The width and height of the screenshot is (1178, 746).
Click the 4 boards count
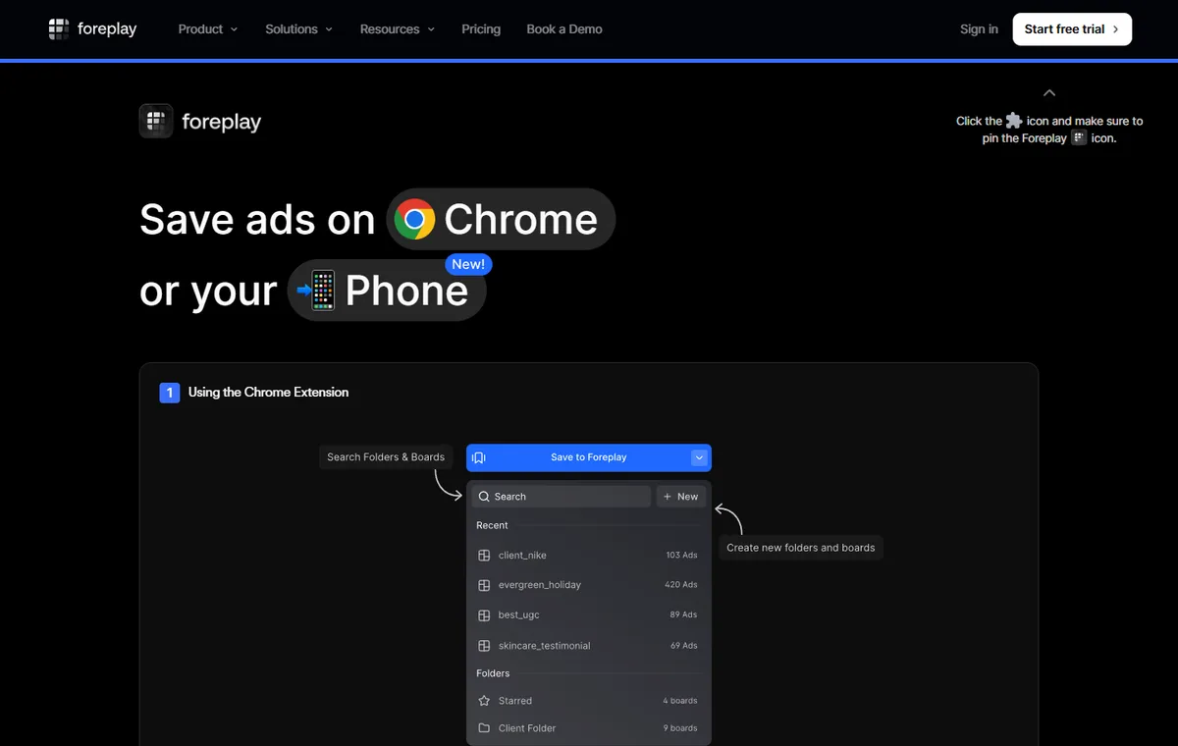click(x=680, y=701)
